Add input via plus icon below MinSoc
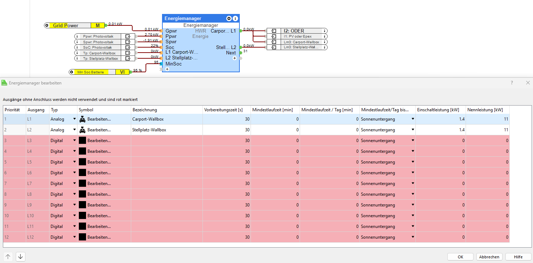The width and height of the screenshot is (533, 263). tap(167, 69)
